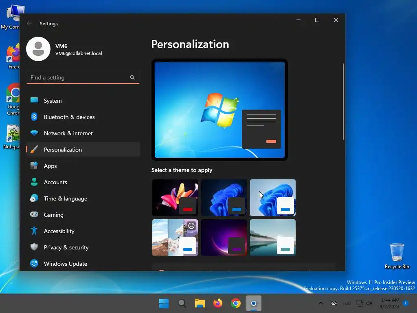Click the Accessibility figure icon
417x313 pixels.
pos(34,231)
